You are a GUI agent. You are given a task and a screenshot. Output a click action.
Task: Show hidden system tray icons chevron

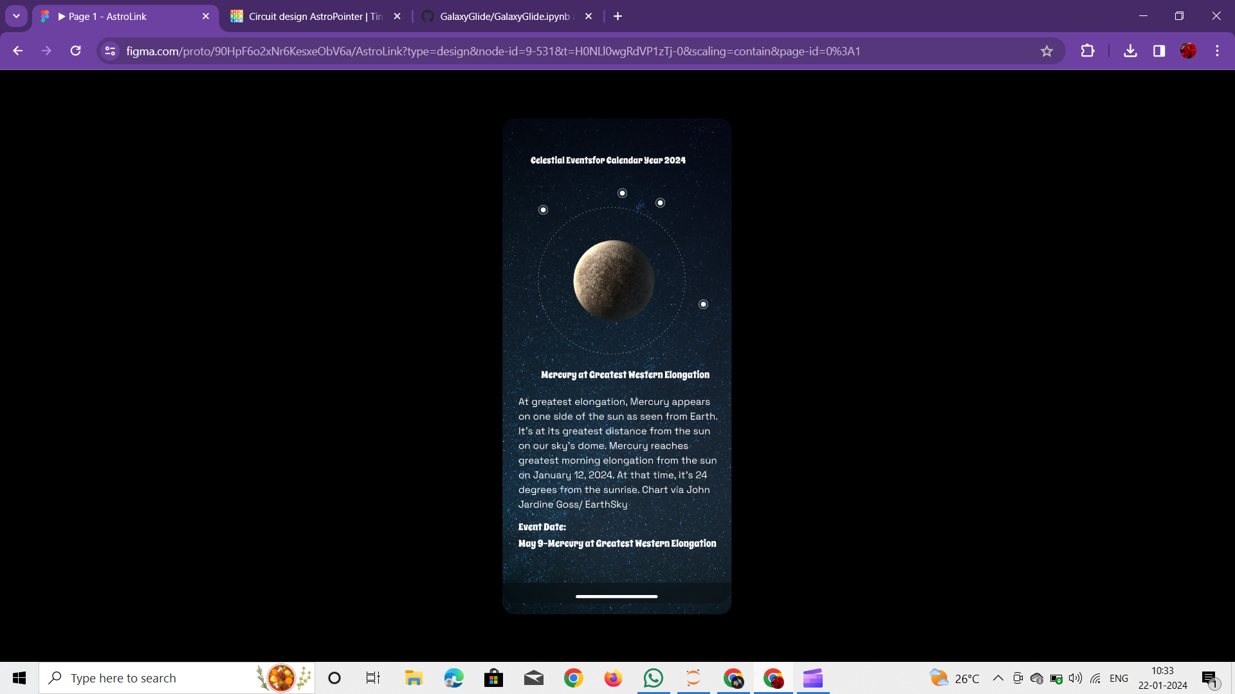(x=998, y=678)
